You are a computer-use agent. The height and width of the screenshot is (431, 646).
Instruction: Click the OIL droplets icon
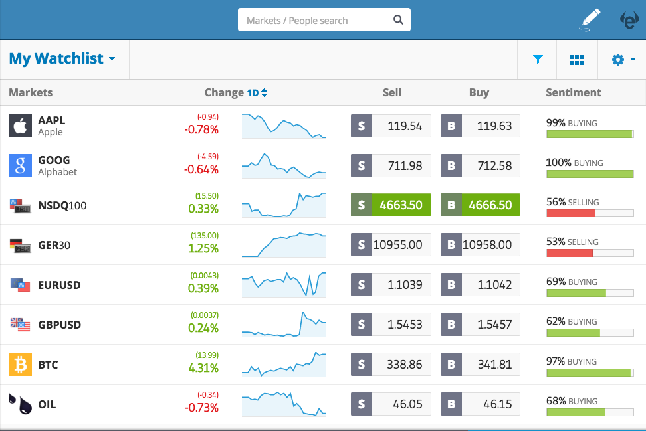pos(20,404)
